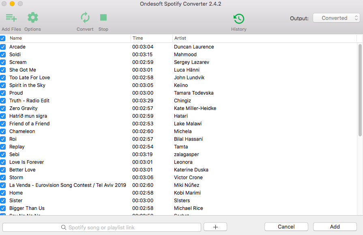363x235 pixels.
Task: Select the song name "Replay"
Action: point(17,147)
